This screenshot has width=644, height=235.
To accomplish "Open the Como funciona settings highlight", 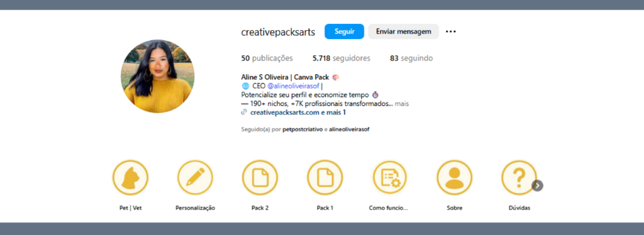I will [x=390, y=178].
